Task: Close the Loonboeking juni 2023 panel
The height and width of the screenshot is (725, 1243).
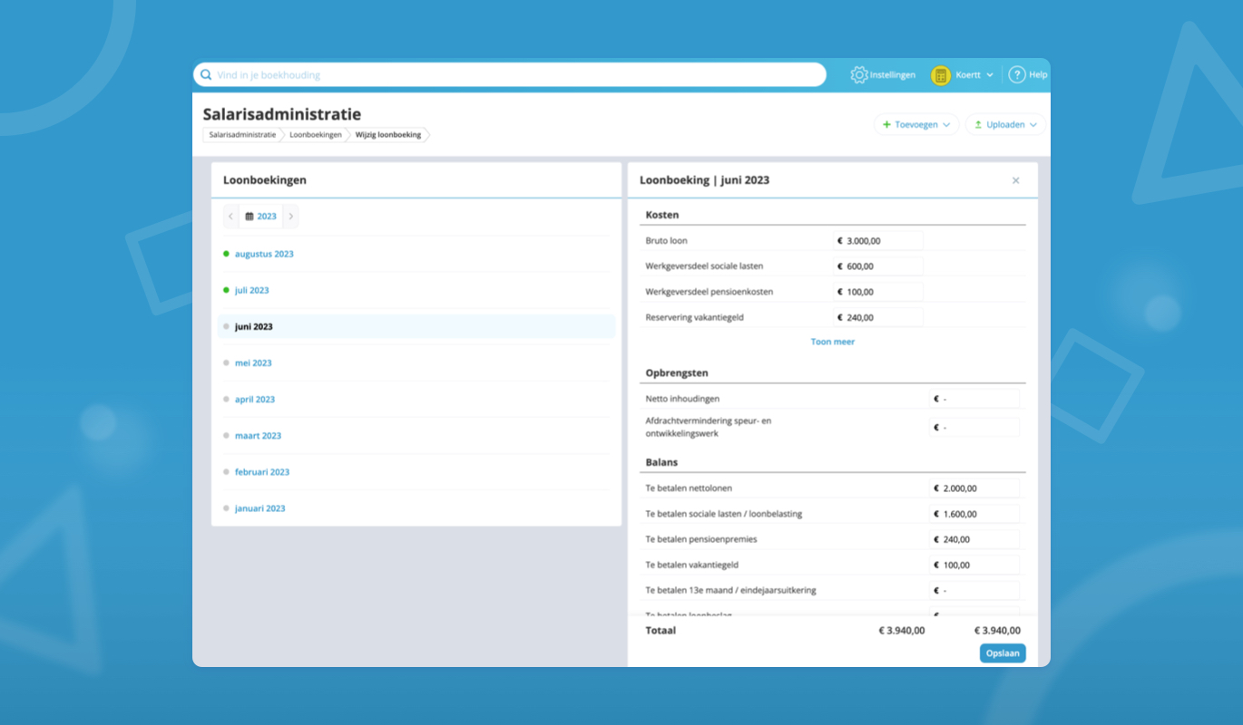Action: [1015, 180]
